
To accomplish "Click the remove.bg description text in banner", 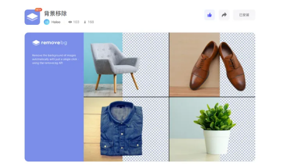I will click(55, 59).
